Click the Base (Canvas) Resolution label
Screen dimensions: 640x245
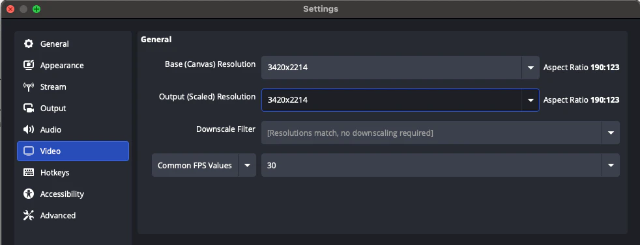(211, 64)
